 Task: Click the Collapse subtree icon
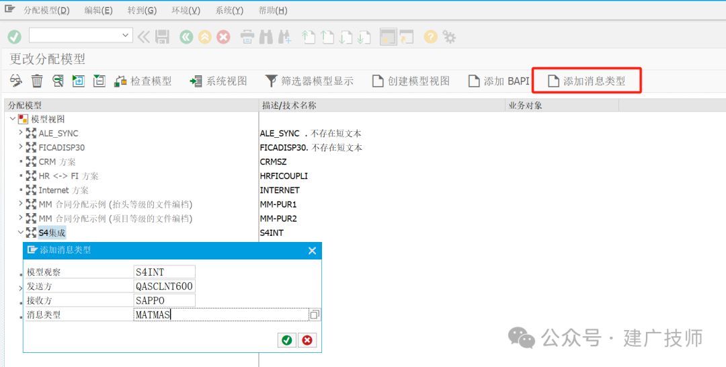(99, 81)
